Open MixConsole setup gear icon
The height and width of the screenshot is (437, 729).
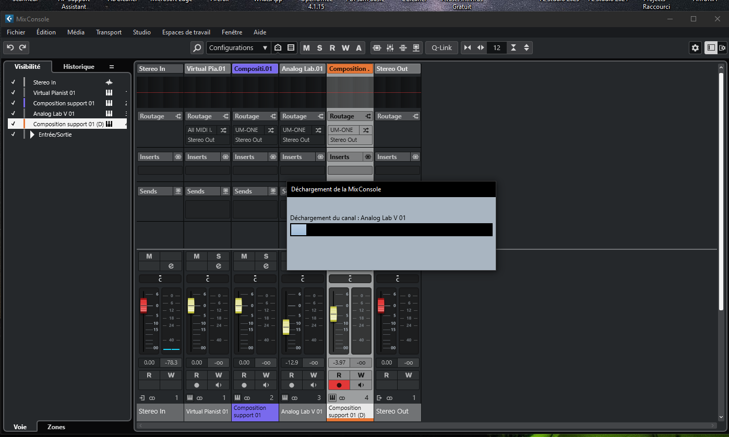point(695,48)
